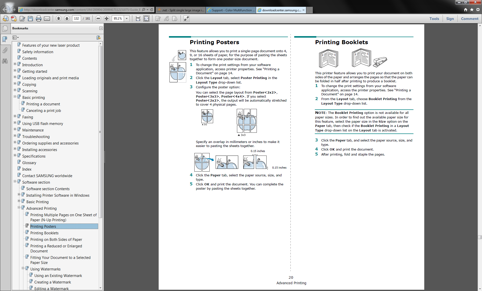Print the document
482x291 pixels.
[x=38, y=18]
